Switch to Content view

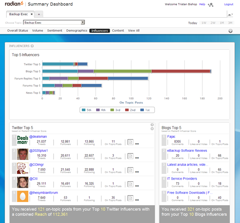118,30
